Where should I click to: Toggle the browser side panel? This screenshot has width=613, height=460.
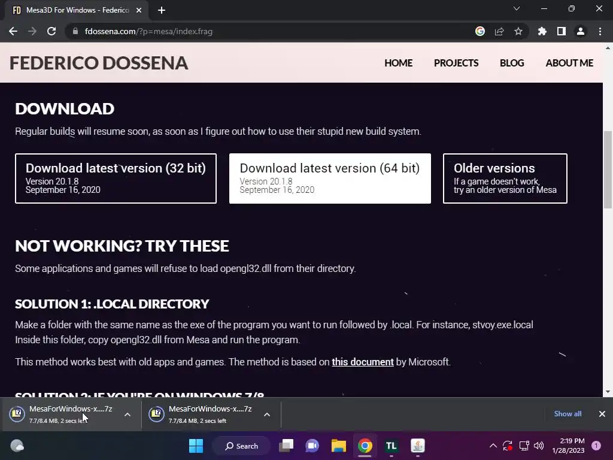point(562,31)
